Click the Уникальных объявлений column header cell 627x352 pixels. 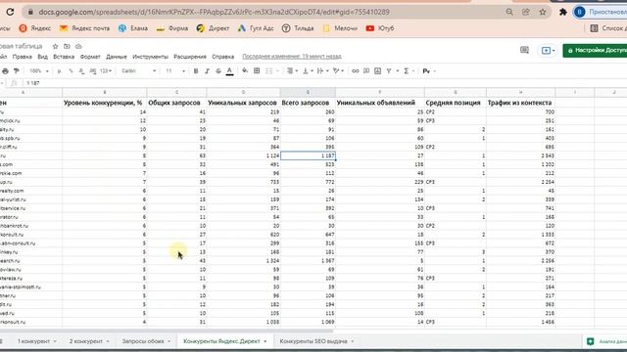(380, 103)
